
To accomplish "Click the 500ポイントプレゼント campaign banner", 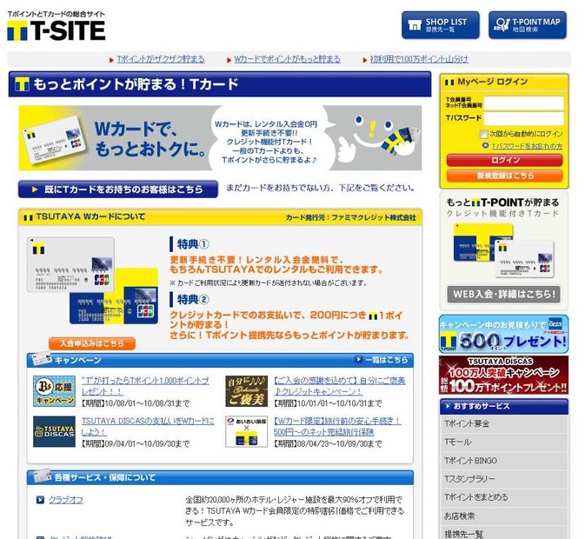I will (x=503, y=334).
